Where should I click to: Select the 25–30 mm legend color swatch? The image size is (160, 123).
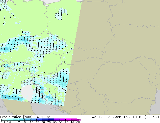click(51, 120)
